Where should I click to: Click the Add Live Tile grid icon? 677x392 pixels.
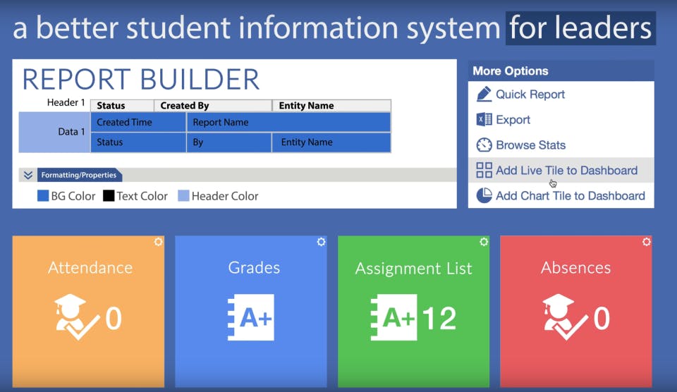pos(484,170)
